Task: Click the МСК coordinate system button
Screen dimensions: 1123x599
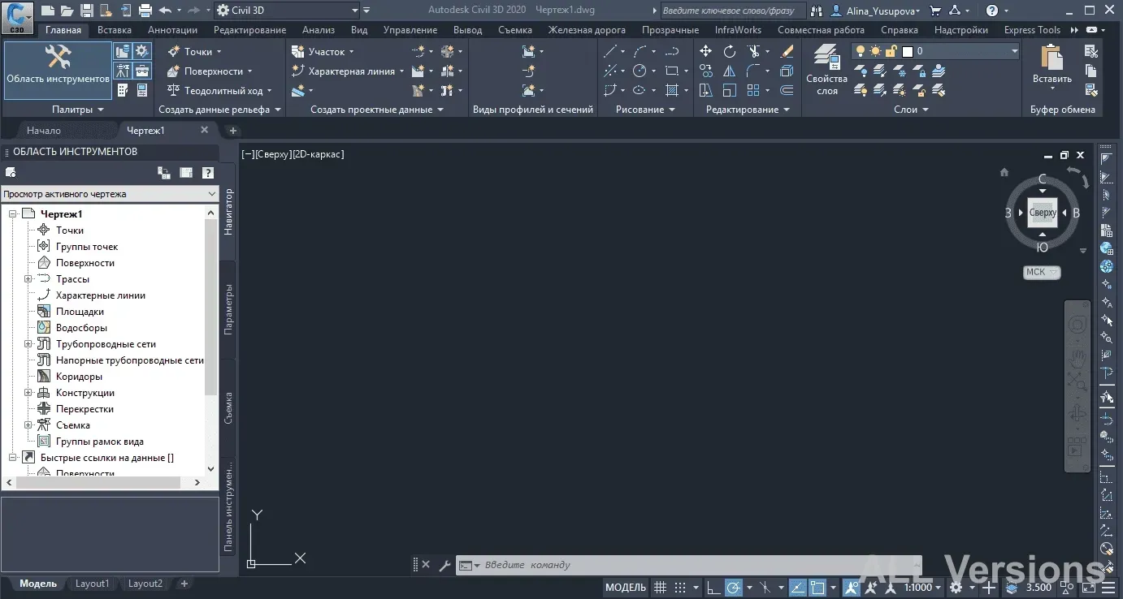Action: [x=1042, y=272]
